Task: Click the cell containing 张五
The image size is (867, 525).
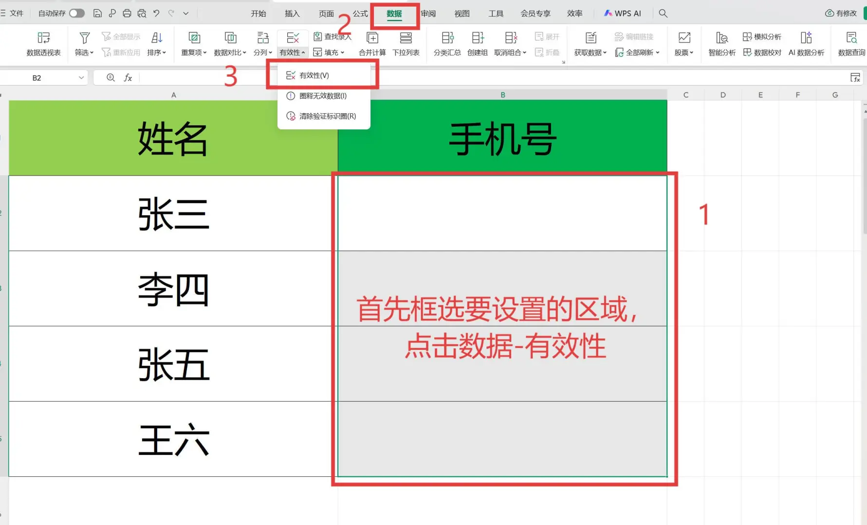Action: 173,364
